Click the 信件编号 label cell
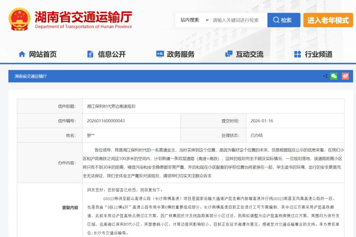Image resolution: width=356 pixels, height=237 pixels. 50,121
